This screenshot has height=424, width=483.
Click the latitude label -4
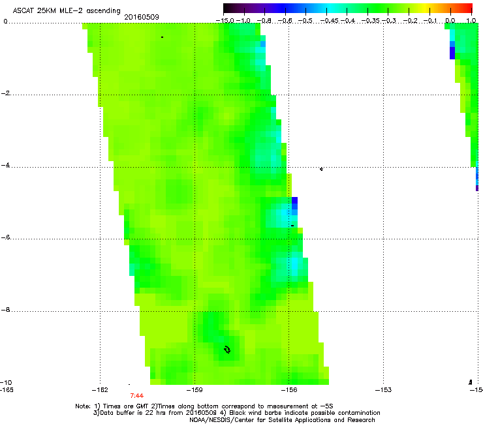(x=5, y=165)
